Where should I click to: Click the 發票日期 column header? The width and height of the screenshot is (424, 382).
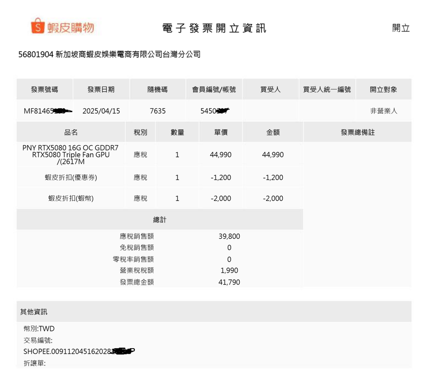[x=101, y=90]
